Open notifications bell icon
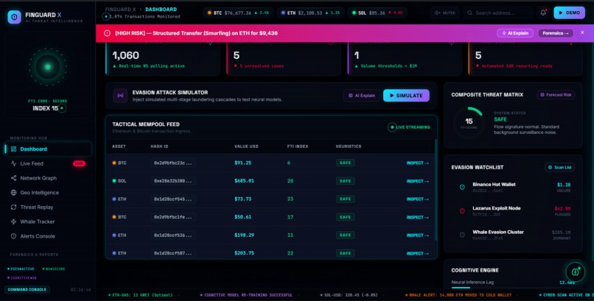Image resolution: width=594 pixels, height=301 pixels. (x=543, y=13)
